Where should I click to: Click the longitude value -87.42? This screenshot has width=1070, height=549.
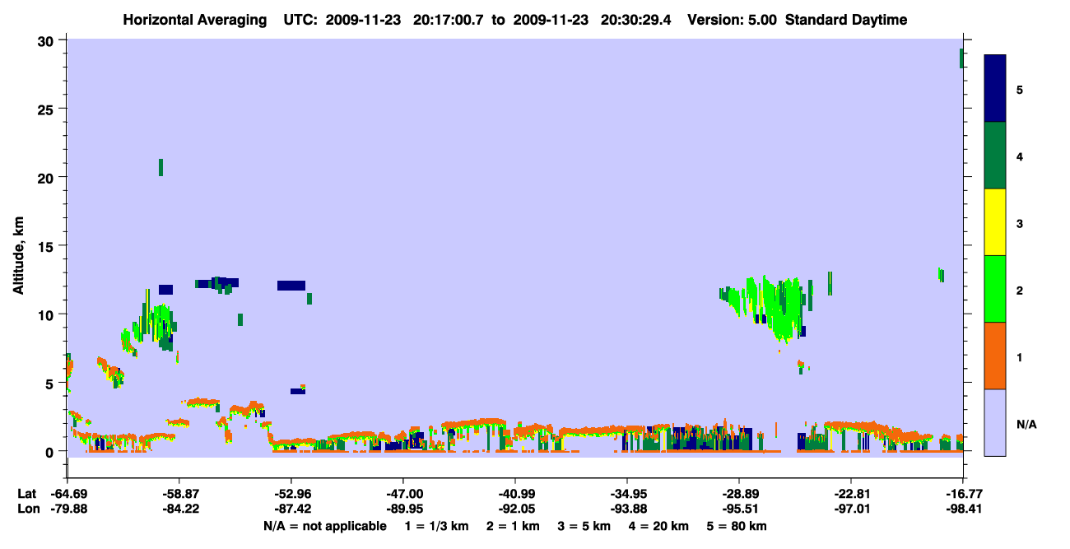coord(291,509)
